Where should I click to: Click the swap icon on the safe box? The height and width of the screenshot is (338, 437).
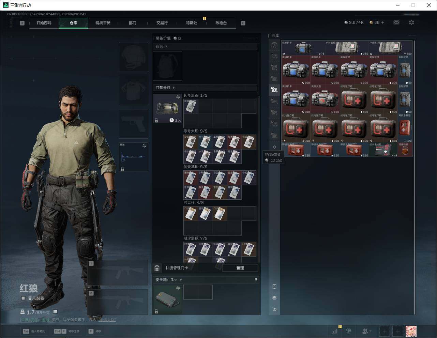[x=178, y=288]
